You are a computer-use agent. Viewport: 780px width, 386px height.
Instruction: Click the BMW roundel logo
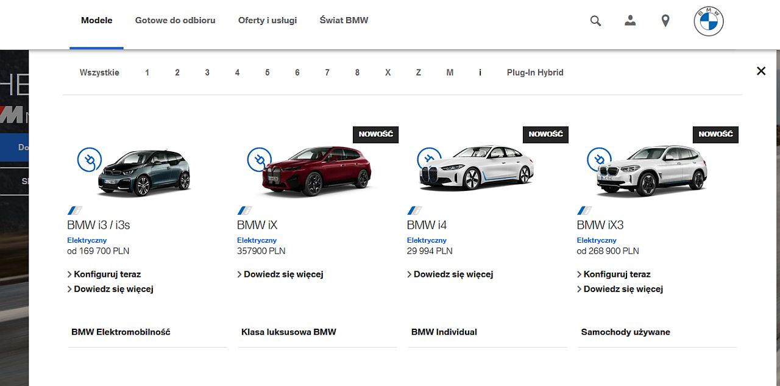(x=709, y=21)
